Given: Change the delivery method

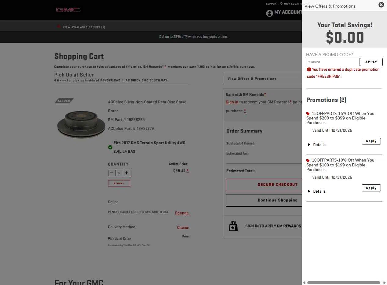Looking at the screenshot, I should pyautogui.click(x=183, y=227).
